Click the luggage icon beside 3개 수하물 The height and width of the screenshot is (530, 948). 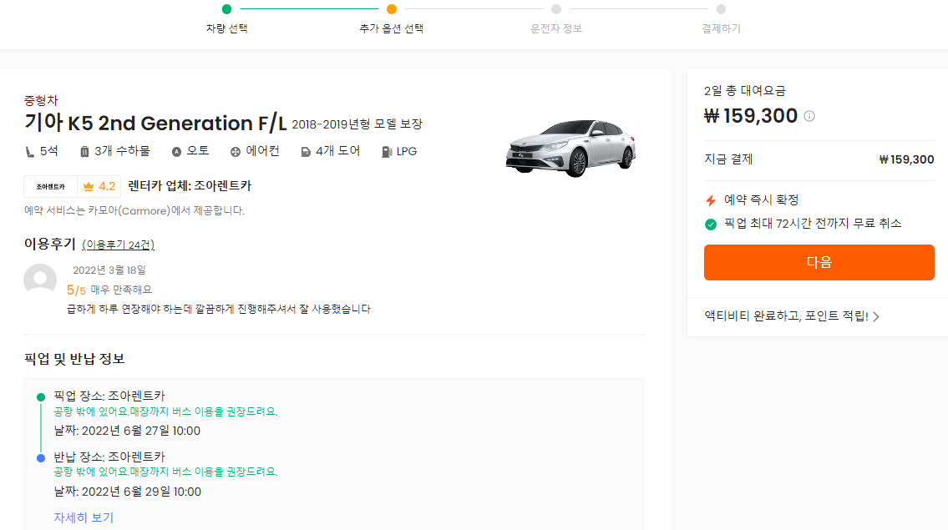click(x=84, y=152)
